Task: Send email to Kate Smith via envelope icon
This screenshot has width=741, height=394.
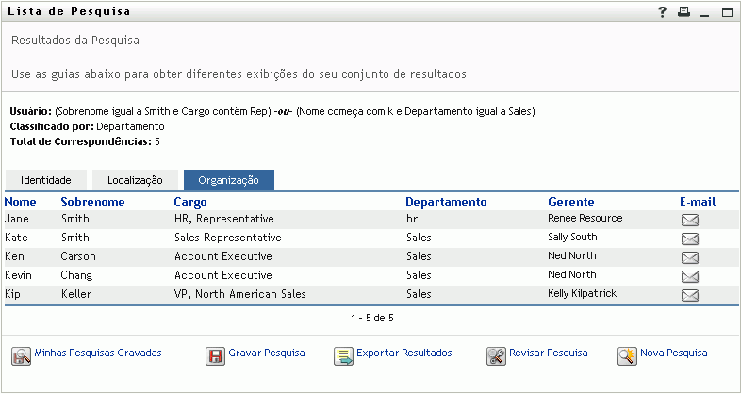Action: point(689,238)
